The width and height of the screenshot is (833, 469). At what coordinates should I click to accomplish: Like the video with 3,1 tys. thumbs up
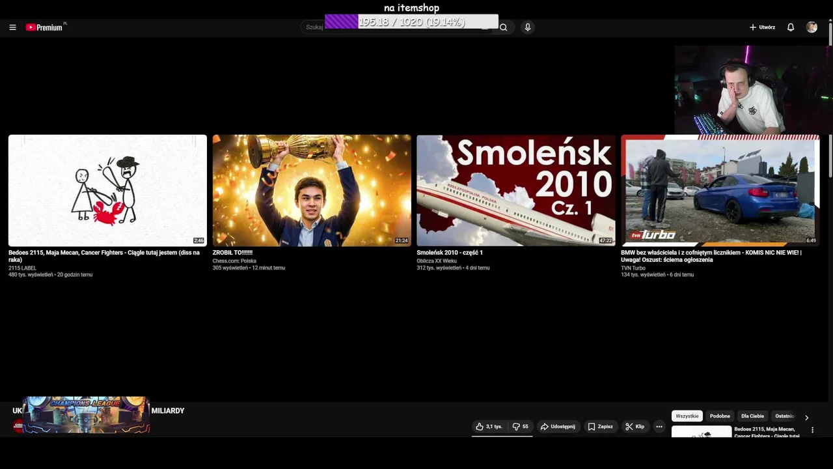pos(489,427)
